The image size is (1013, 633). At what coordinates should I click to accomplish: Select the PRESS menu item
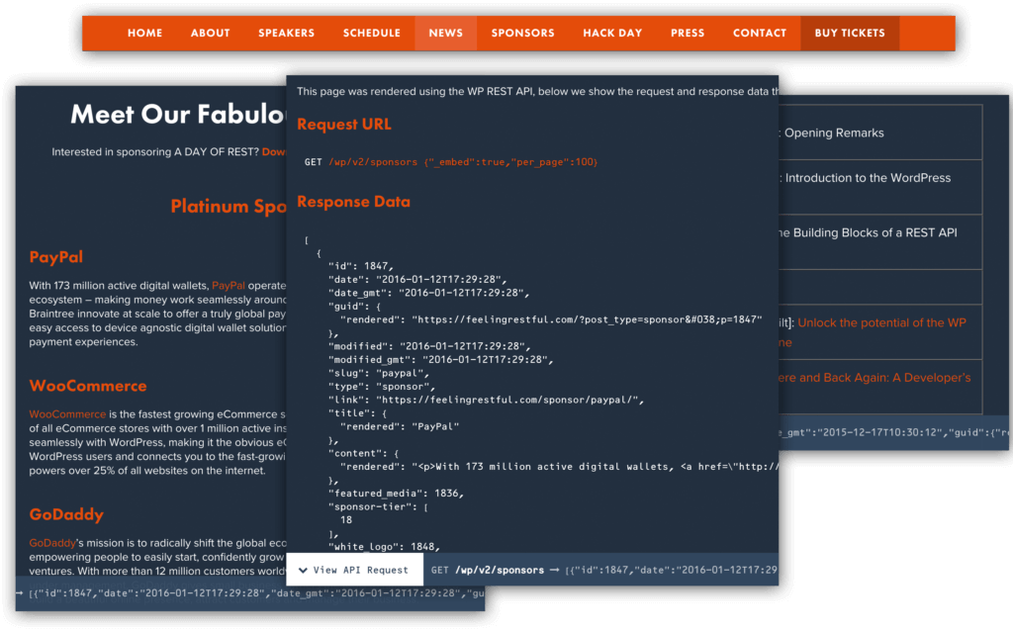pyautogui.click(x=688, y=33)
